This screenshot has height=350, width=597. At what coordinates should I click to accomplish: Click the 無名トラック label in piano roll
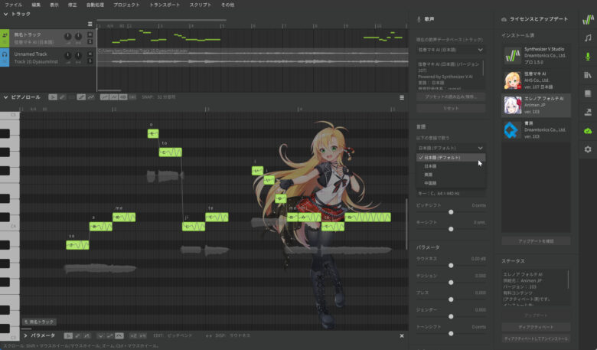coord(40,322)
